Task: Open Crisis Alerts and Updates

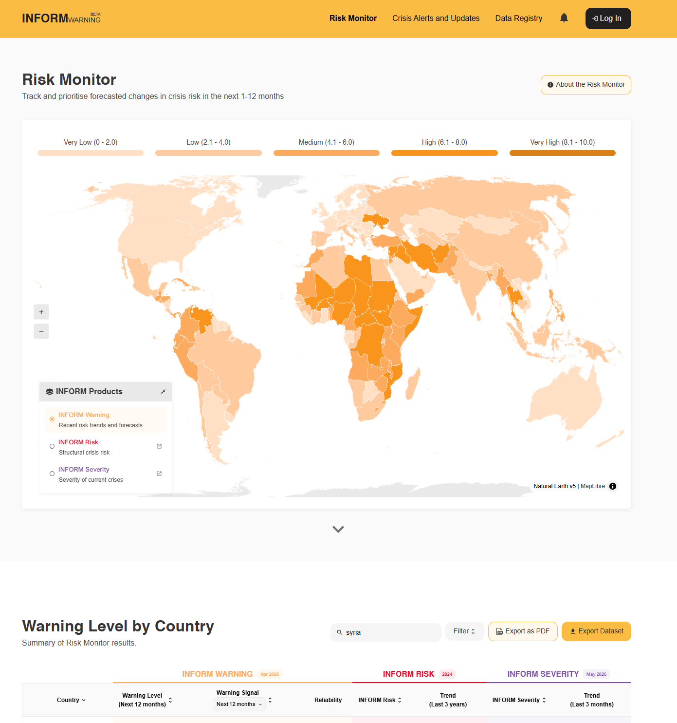Action: click(436, 18)
